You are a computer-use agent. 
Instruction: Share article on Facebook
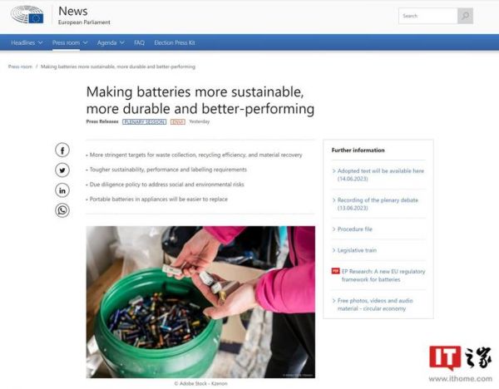(62, 150)
